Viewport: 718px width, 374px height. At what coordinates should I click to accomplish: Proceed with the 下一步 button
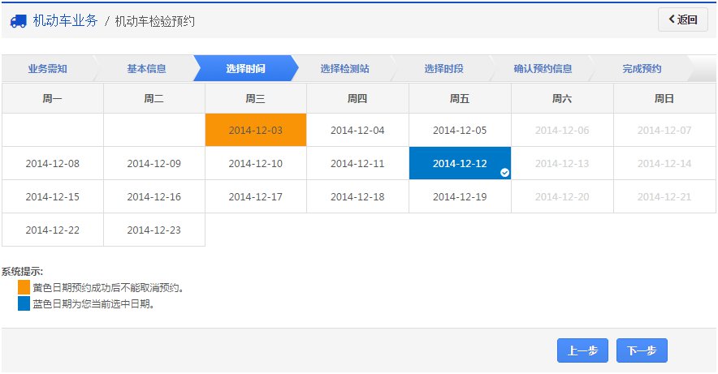[x=642, y=350]
